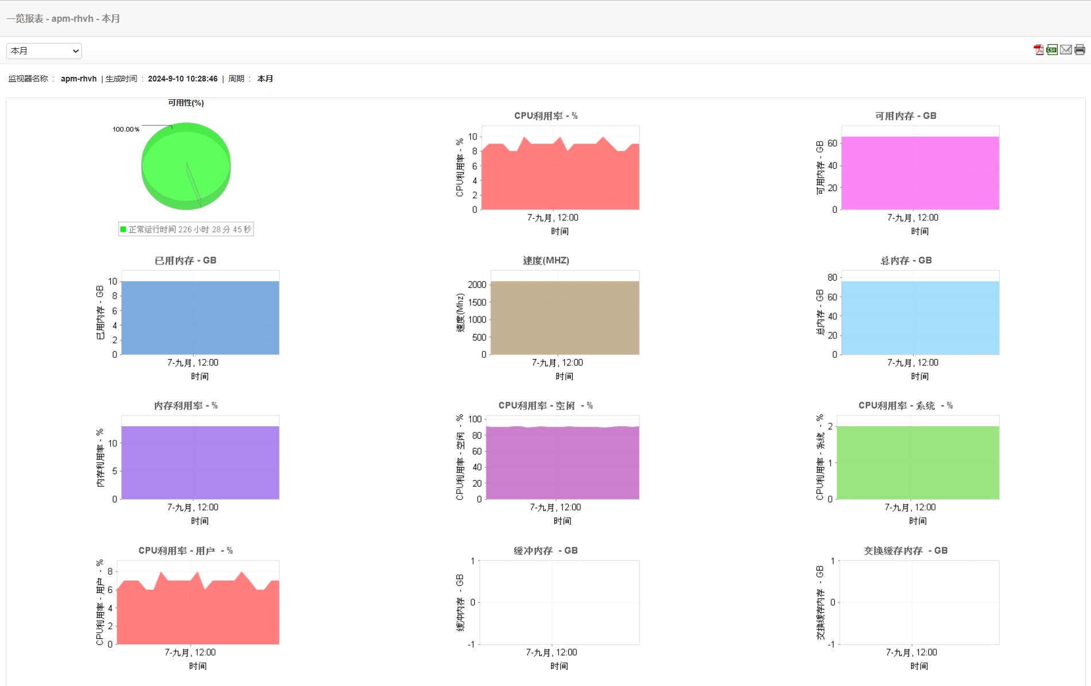The image size is (1091, 686).
Task: Click the CPU利用率 - 用户 chart area
Action: 198,602
